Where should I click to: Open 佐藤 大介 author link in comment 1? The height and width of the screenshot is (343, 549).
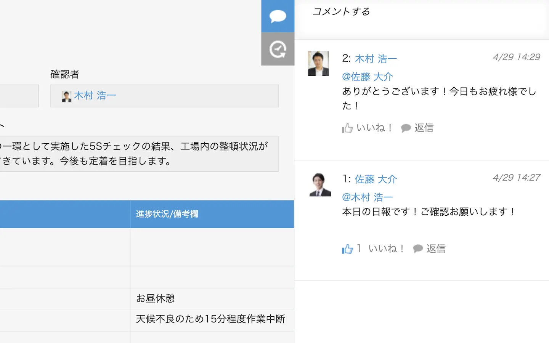click(x=376, y=179)
